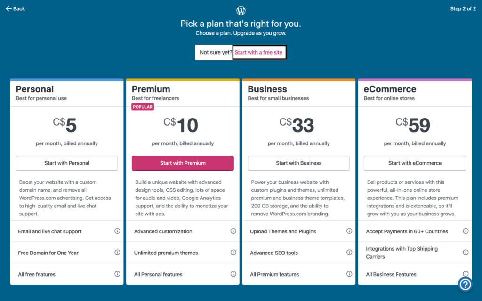Click the WordPress logo at top
This screenshot has height=301, width=482.
[241, 10]
